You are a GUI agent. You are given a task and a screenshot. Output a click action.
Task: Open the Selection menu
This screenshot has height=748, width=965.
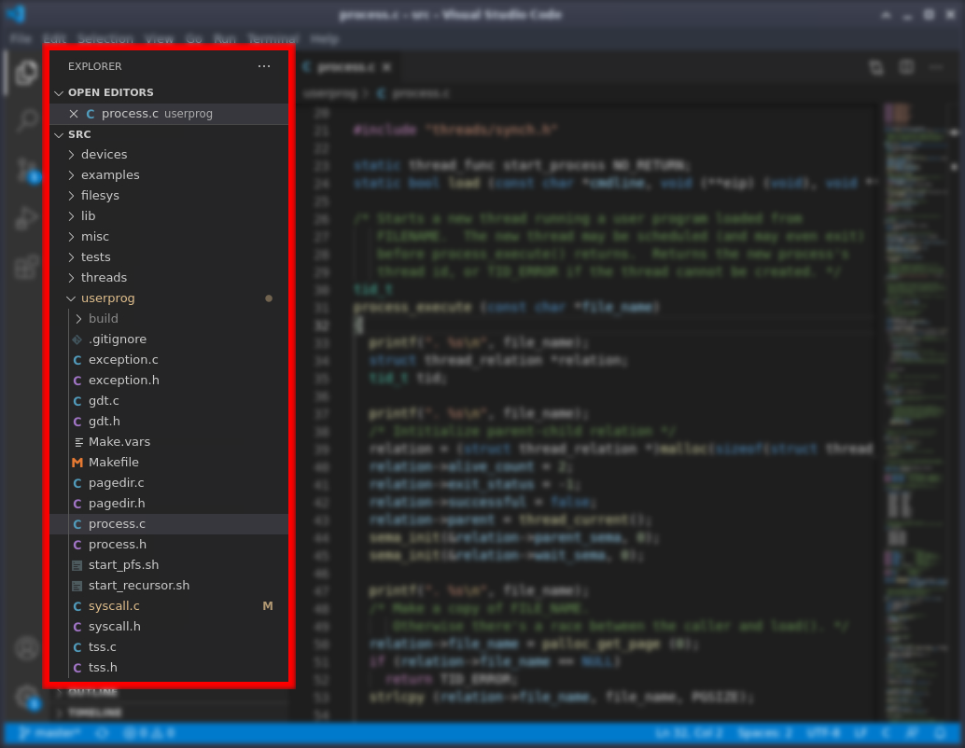coord(105,39)
